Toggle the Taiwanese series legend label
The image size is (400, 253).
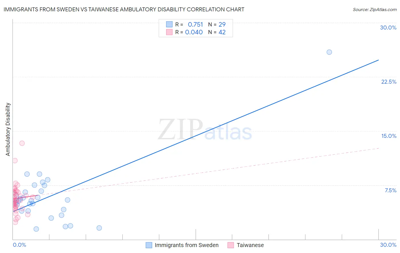point(250,245)
